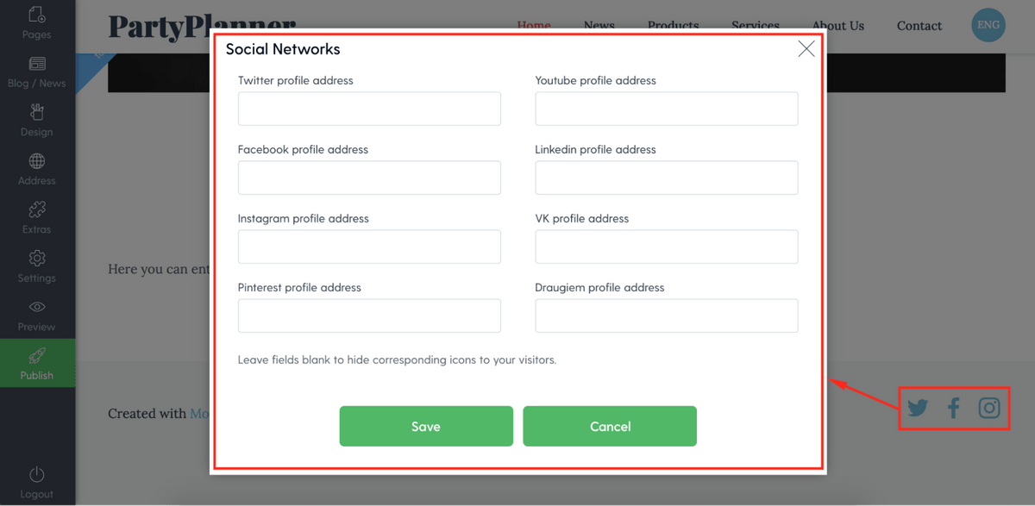Close the Social Networks dialog
Image resolution: width=1035 pixels, height=506 pixels.
[806, 49]
